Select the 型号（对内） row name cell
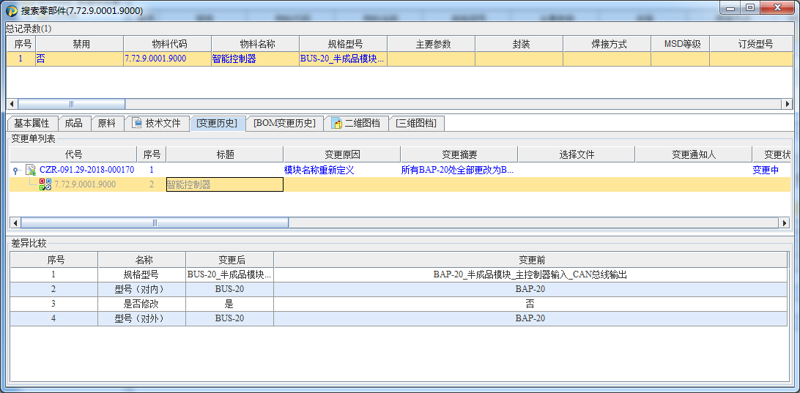The height and width of the screenshot is (393, 800). 142,289
